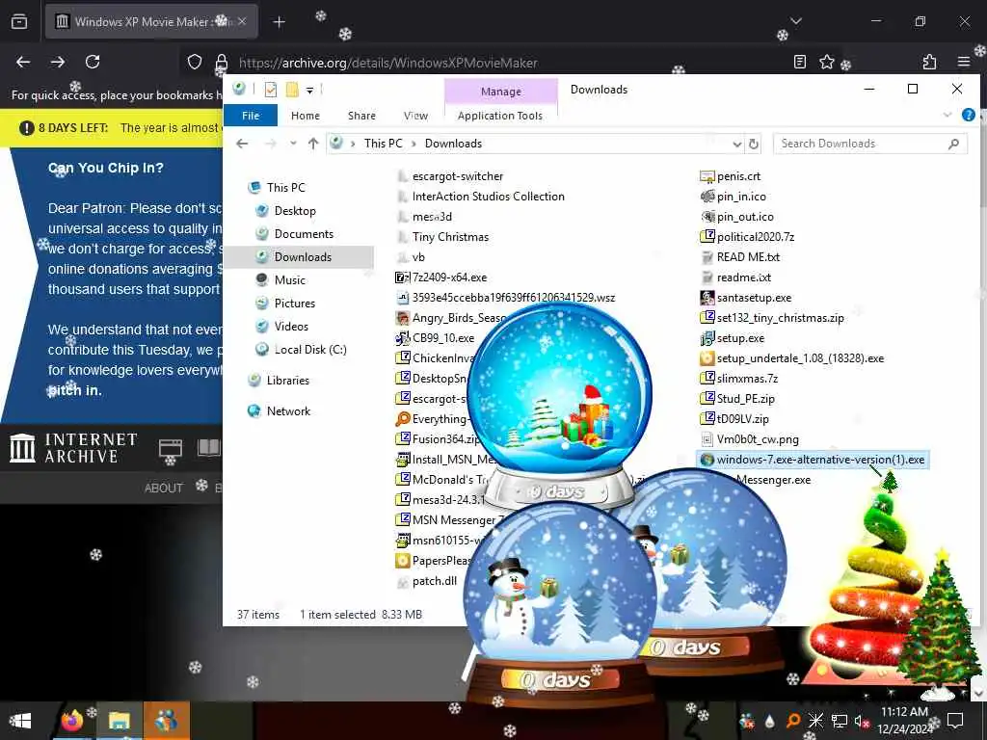This screenshot has width=987, height=740.
Task: Select Desktop in navigation pane
Action: (295, 211)
